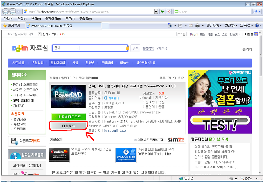The height and width of the screenshot is (182, 264).
Task: Click the RSS feeds icon
Action: tap(180, 26)
